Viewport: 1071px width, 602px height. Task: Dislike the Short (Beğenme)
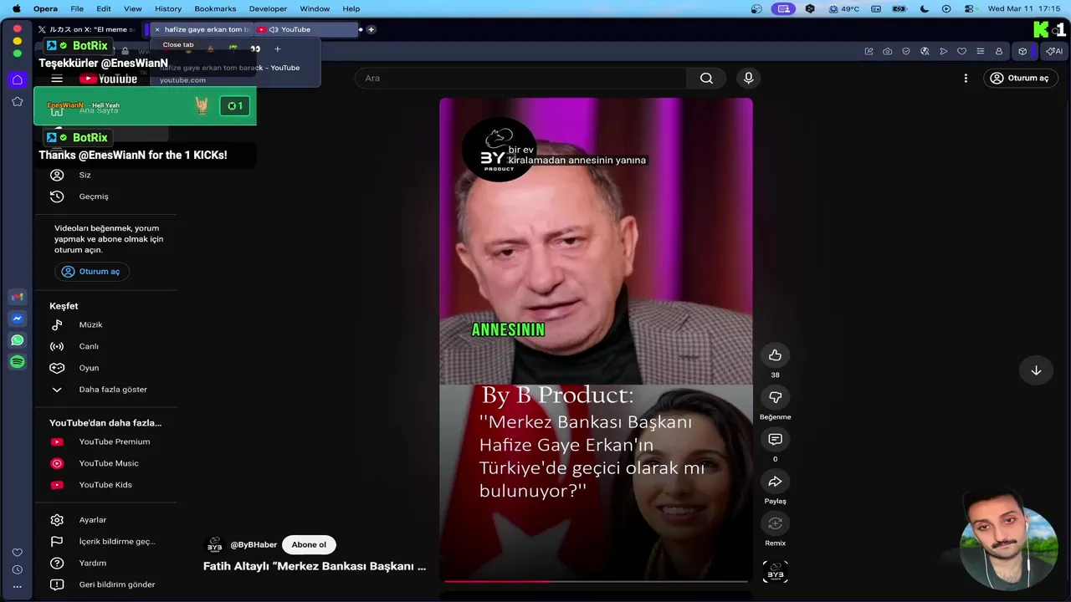(775, 397)
